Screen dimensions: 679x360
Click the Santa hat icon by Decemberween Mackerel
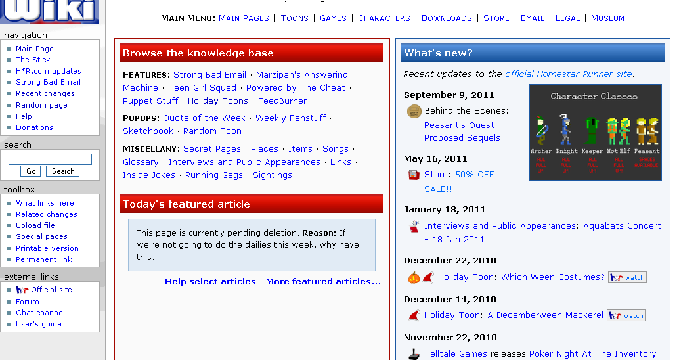pos(414,315)
